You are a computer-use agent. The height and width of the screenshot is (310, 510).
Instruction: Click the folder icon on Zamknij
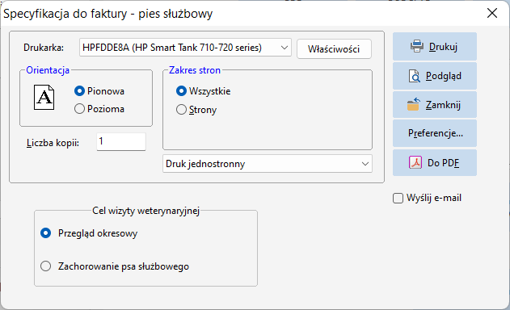click(x=413, y=105)
